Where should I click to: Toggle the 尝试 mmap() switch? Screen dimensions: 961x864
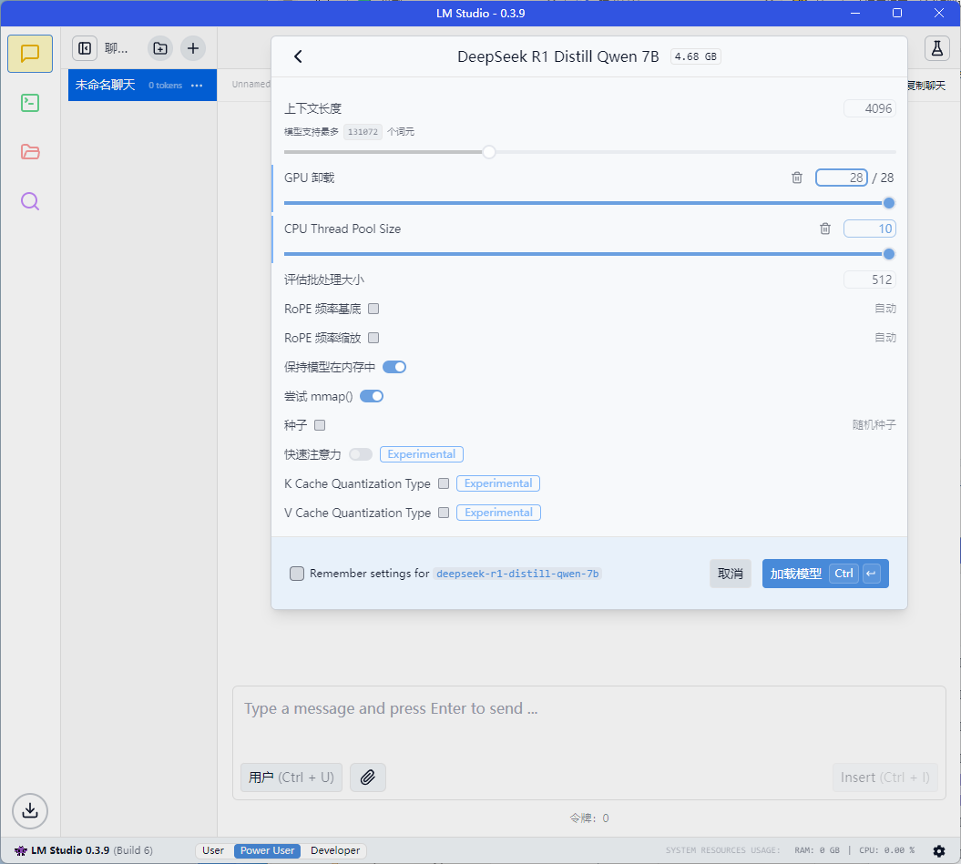372,396
